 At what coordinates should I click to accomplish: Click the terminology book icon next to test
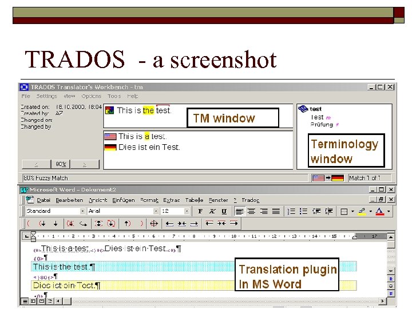coord(303,109)
